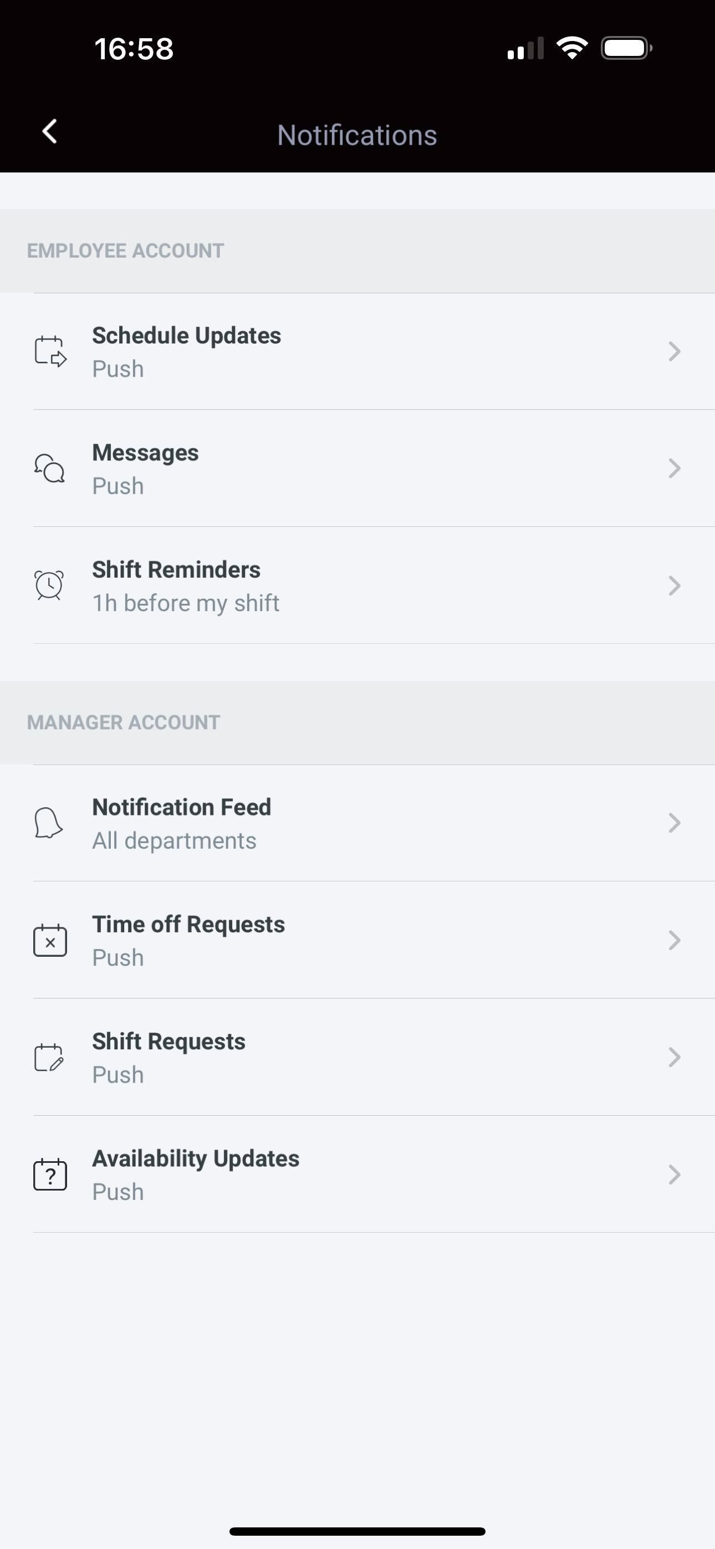Tap the "1h before my shift" text
The image size is (715, 1549).
(185, 603)
